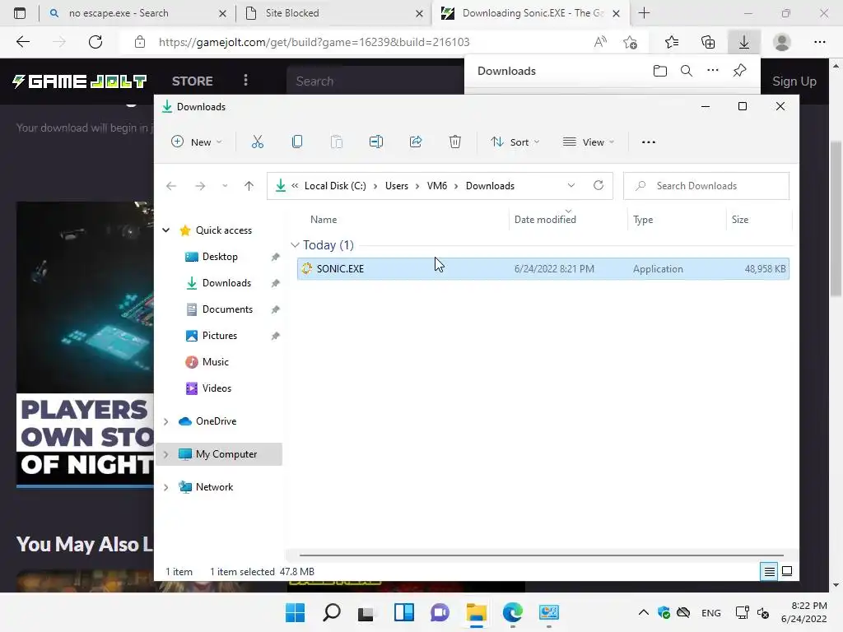Collapse the Today (1) group
This screenshot has height=632, width=843.
click(295, 245)
